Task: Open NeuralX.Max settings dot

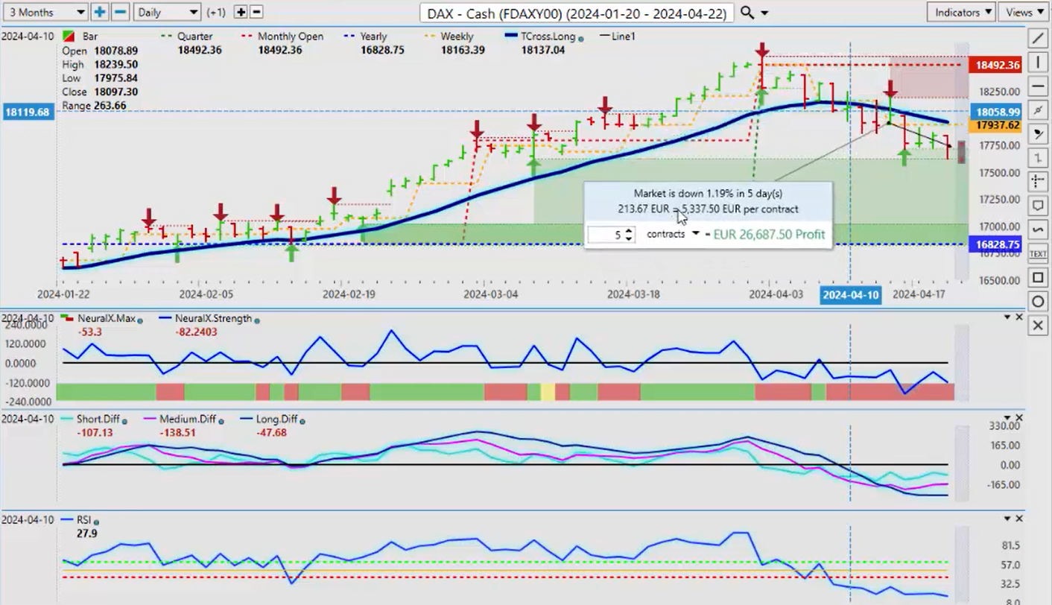Action: [x=140, y=320]
